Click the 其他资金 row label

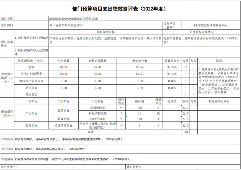[x=31, y=94]
